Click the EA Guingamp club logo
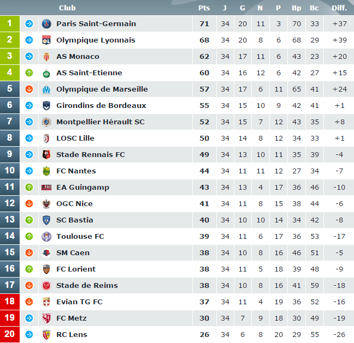The image size is (354, 343). point(46,187)
